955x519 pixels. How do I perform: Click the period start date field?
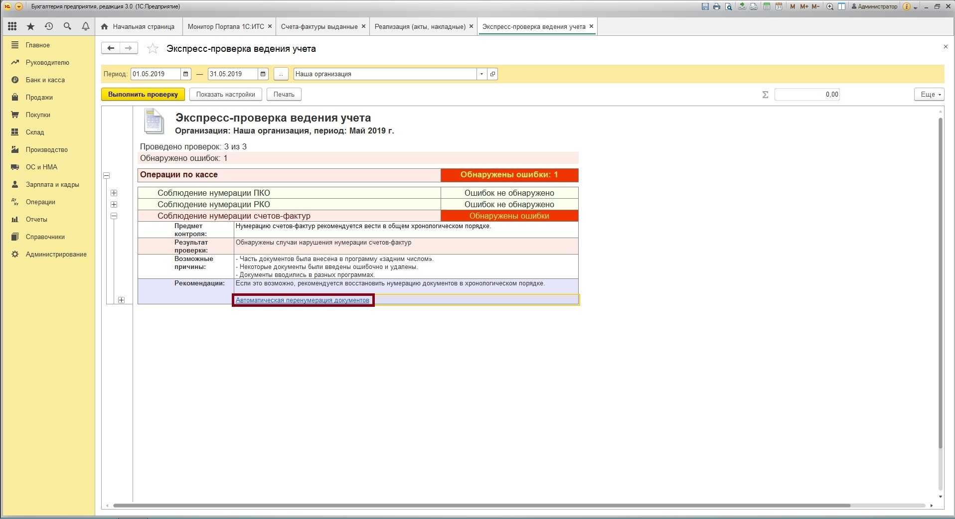tap(155, 74)
